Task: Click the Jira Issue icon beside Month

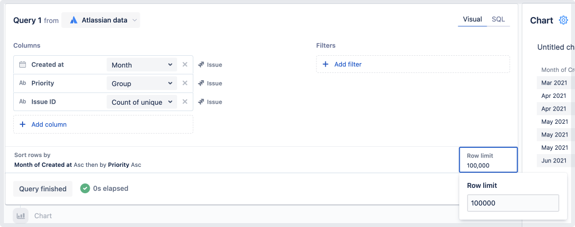Action: coord(201,65)
